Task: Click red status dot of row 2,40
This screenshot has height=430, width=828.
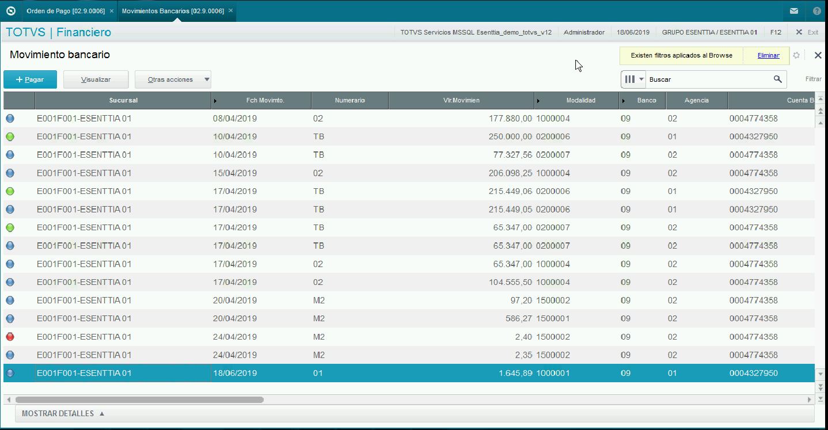Action: coord(10,337)
